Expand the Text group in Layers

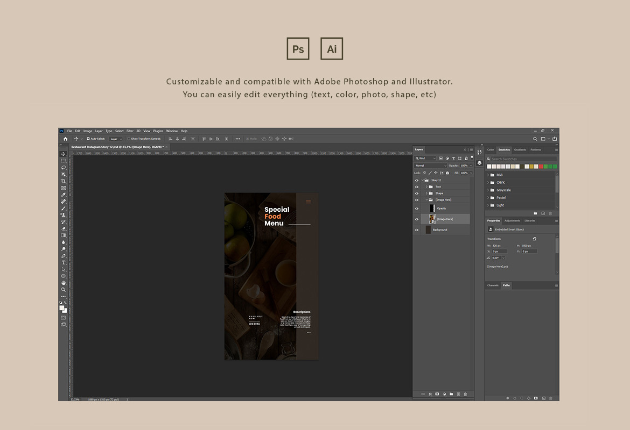coord(426,187)
